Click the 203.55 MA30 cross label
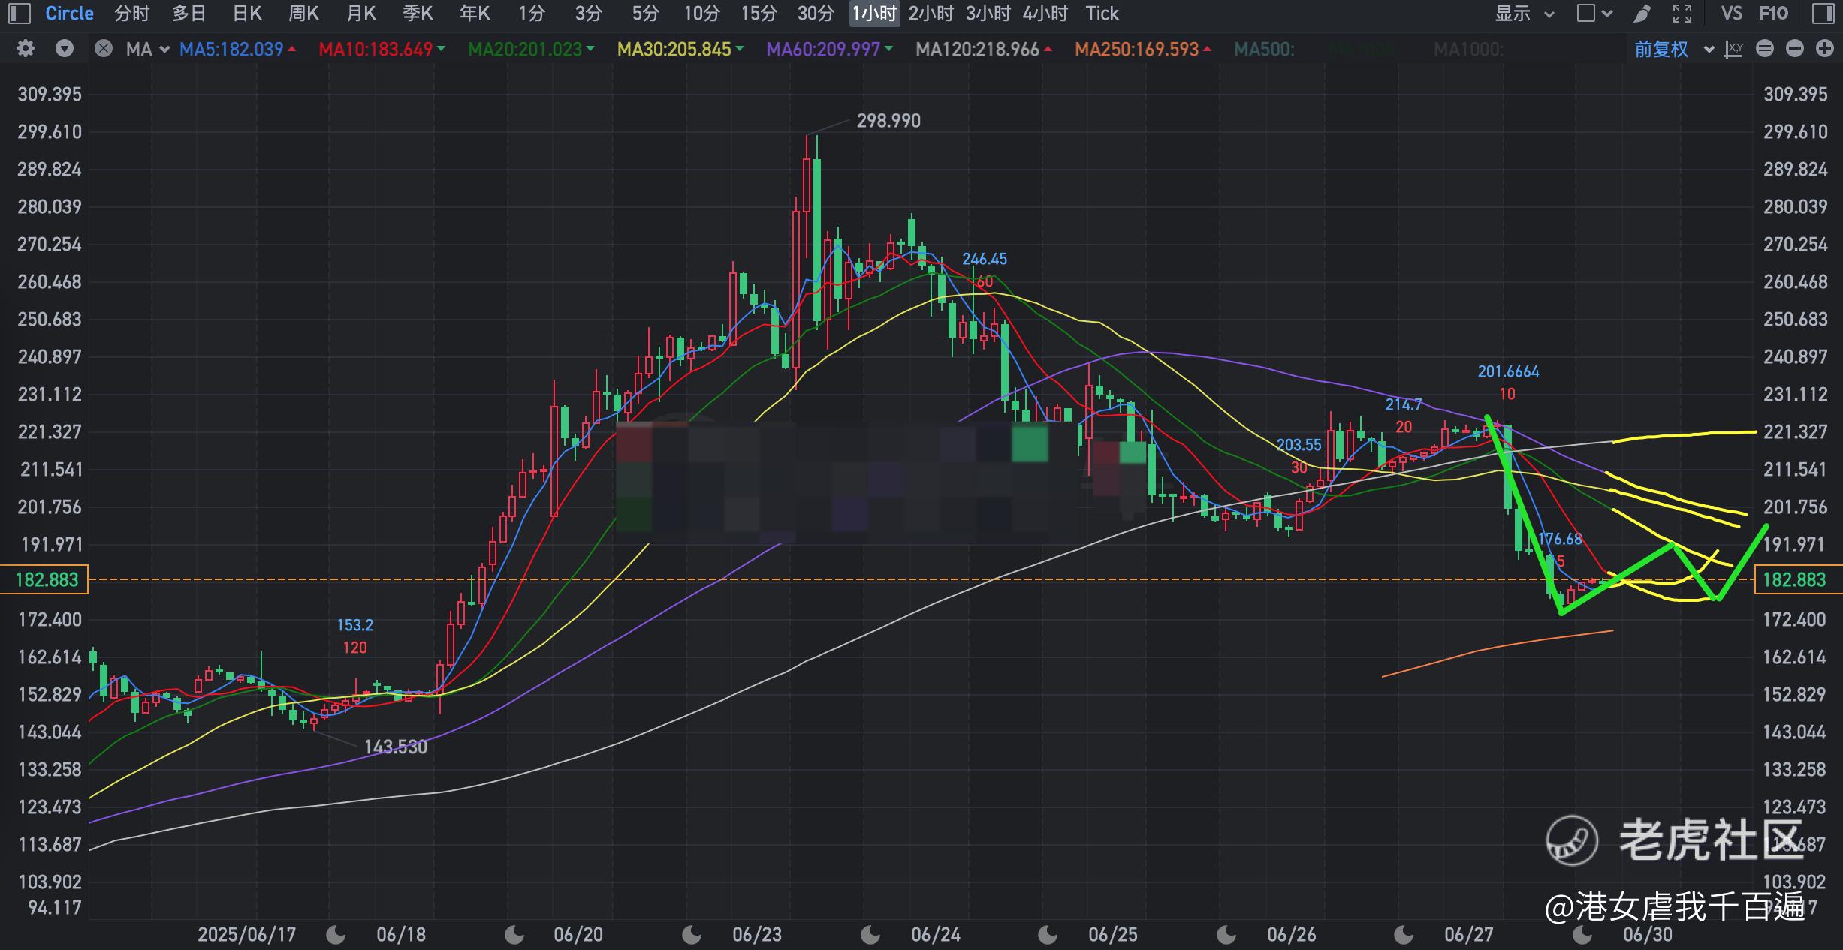This screenshot has height=950, width=1843. [1299, 445]
